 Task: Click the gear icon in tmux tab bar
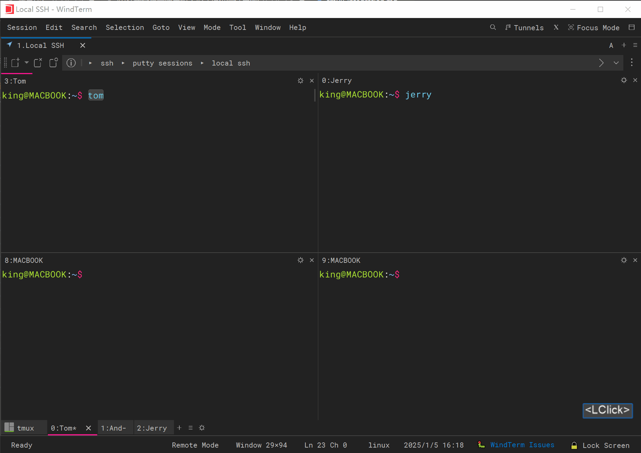coord(202,428)
